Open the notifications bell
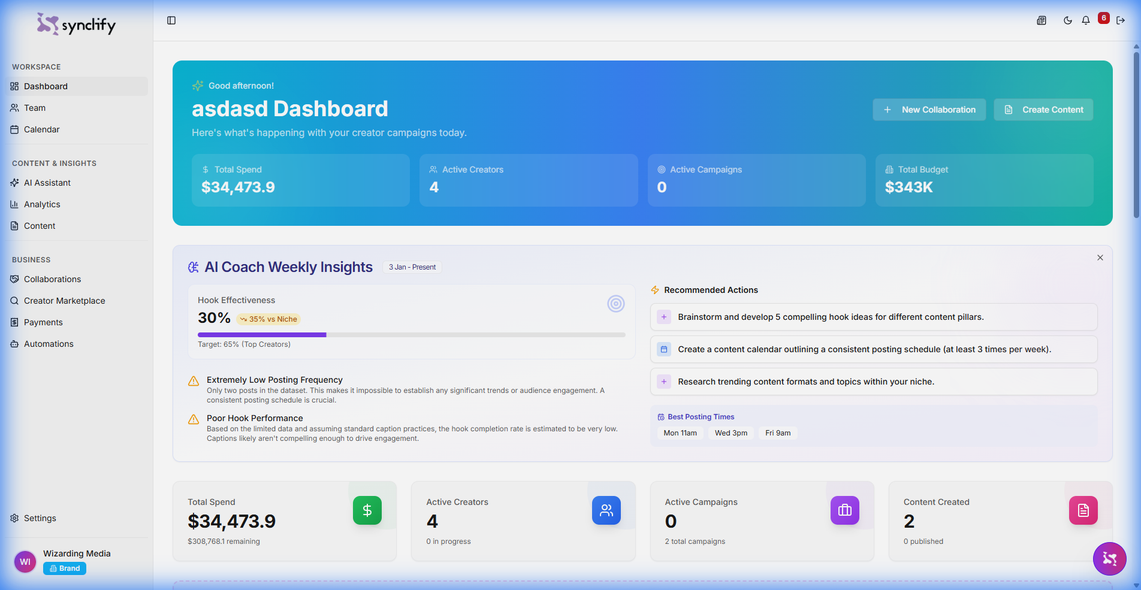The image size is (1141, 590). [1085, 20]
